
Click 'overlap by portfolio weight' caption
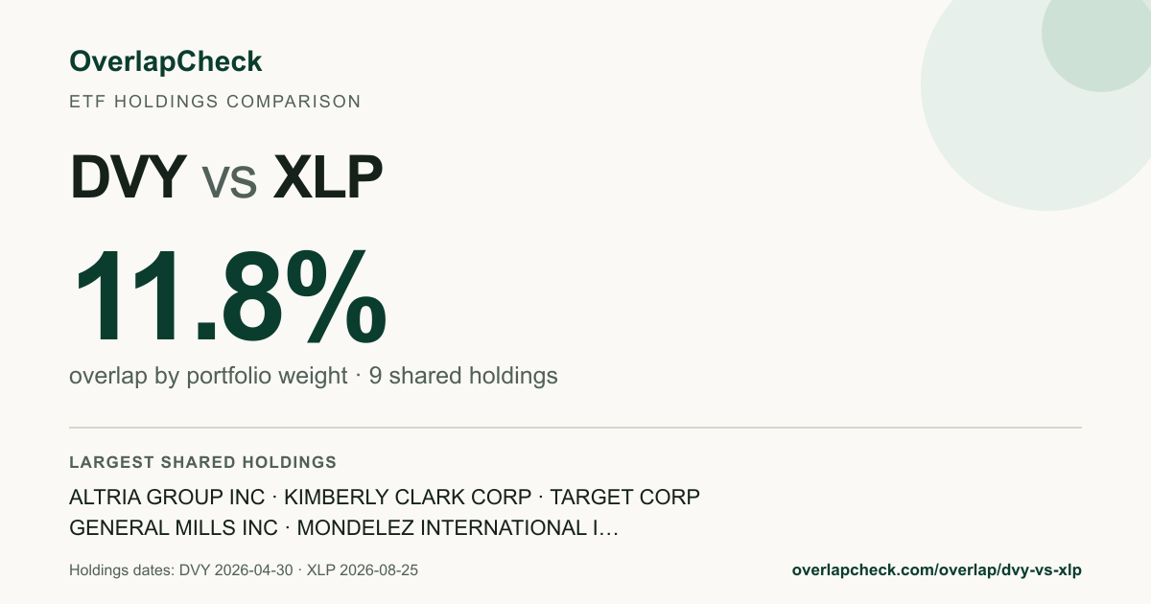(x=208, y=376)
